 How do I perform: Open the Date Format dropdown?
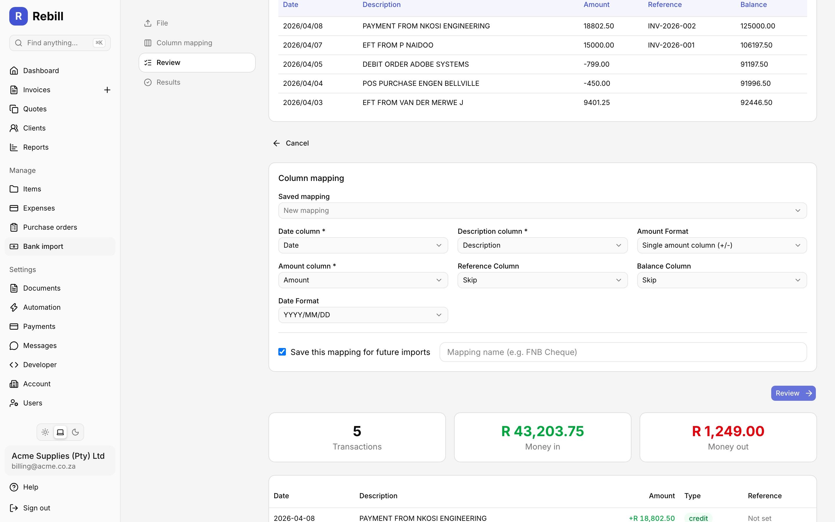(363, 315)
